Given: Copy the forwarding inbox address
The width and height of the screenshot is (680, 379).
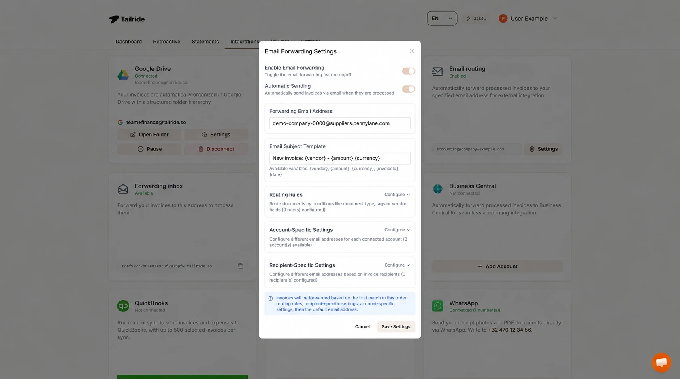Looking at the screenshot, I should coord(241,266).
